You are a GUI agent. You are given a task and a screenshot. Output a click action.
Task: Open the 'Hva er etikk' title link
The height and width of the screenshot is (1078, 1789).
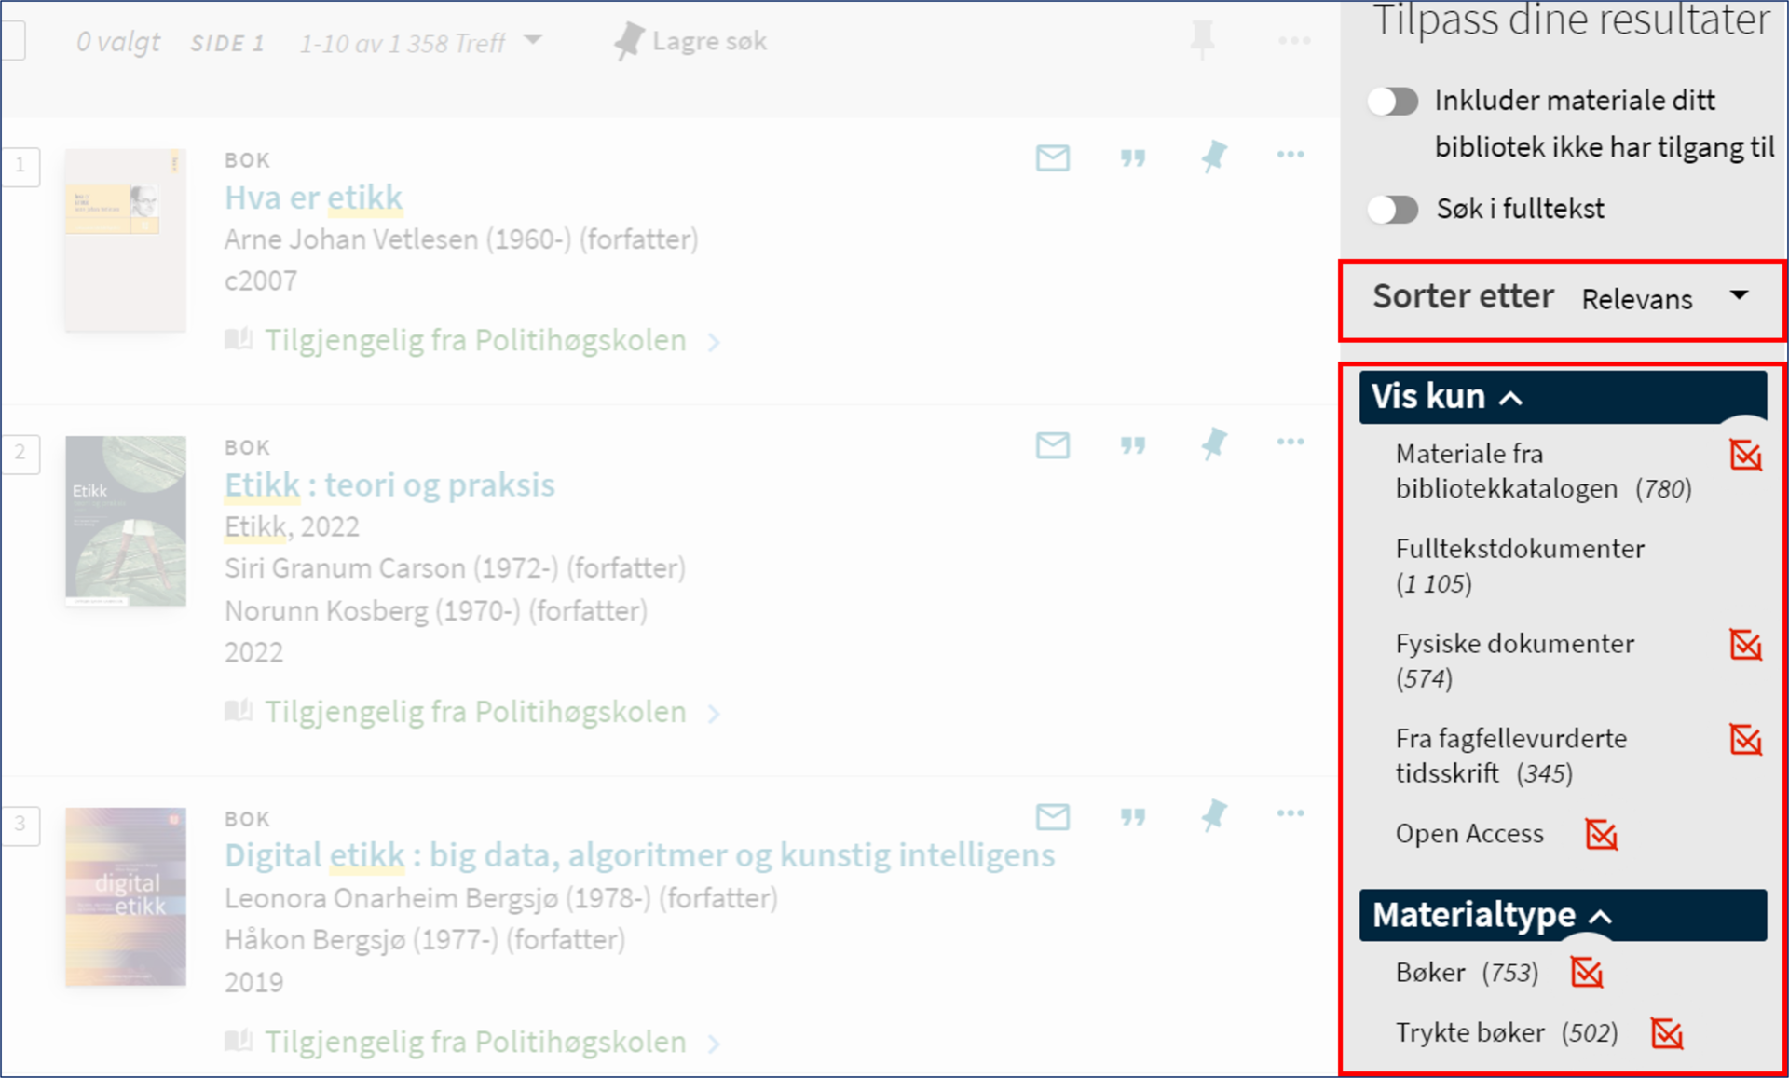tap(313, 198)
